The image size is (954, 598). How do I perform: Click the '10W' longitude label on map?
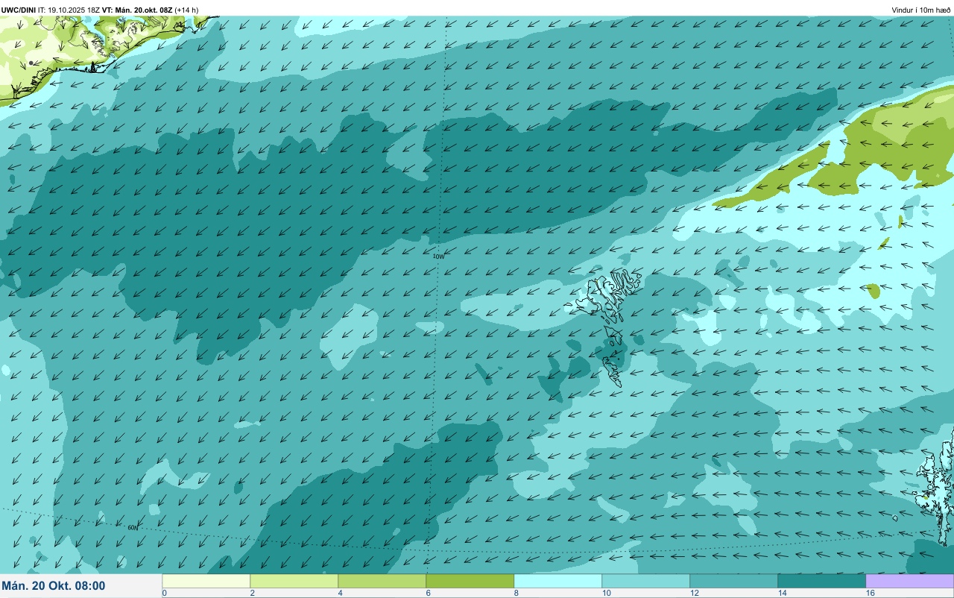pyautogui.click(x=439, y=256)
